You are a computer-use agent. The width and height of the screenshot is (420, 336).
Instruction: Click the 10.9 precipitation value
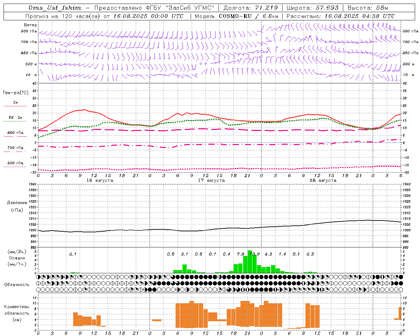(x=254, y=254)
